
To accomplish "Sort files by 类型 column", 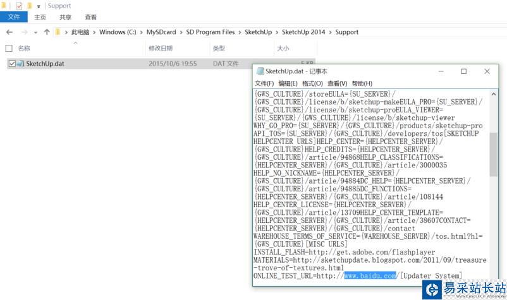I will click(219, 49).
